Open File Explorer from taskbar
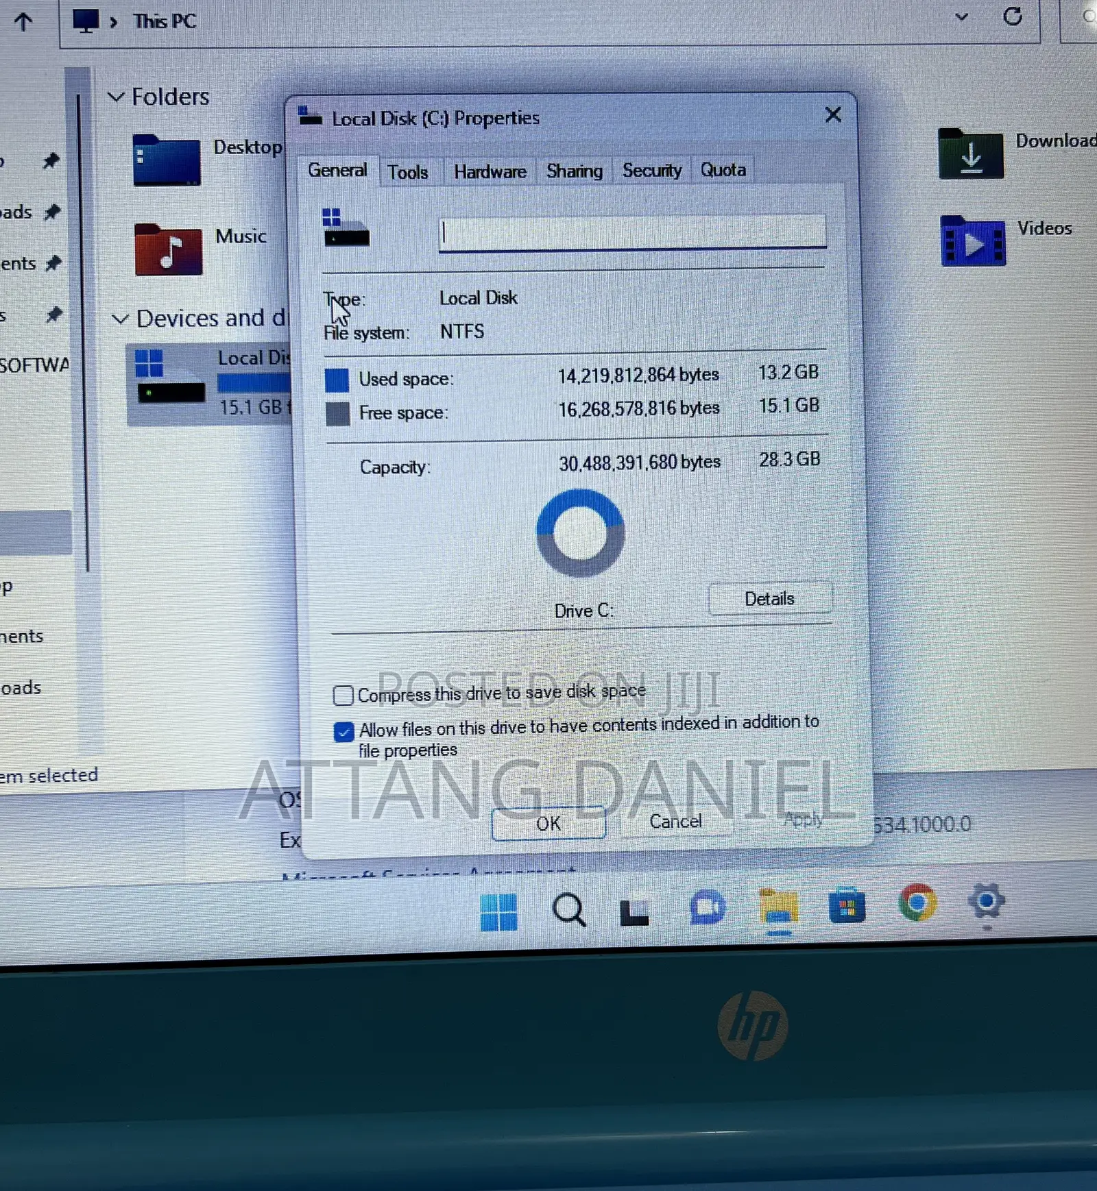1097x1191 pixels. 778,907
